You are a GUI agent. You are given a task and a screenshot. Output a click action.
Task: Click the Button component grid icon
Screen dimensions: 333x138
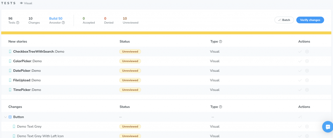coord(10,117)
